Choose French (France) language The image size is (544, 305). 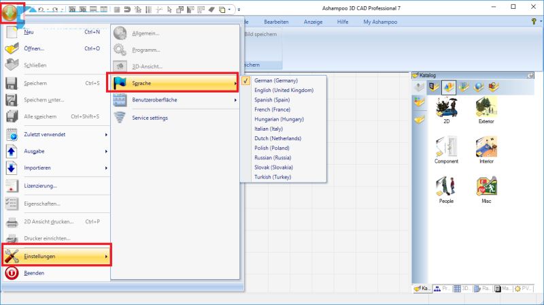(284, 110)
